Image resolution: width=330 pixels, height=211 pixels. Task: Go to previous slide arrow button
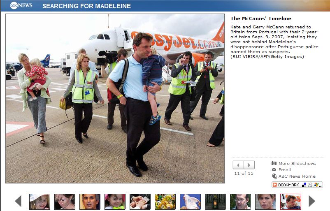pos(238,165)
